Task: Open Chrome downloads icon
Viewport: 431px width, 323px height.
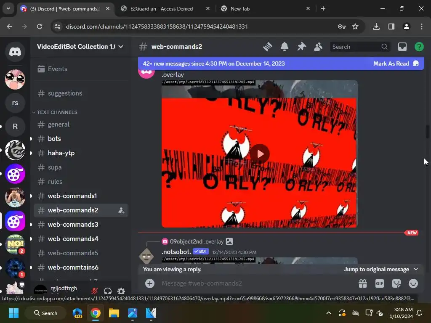Action: pos(376,26)
